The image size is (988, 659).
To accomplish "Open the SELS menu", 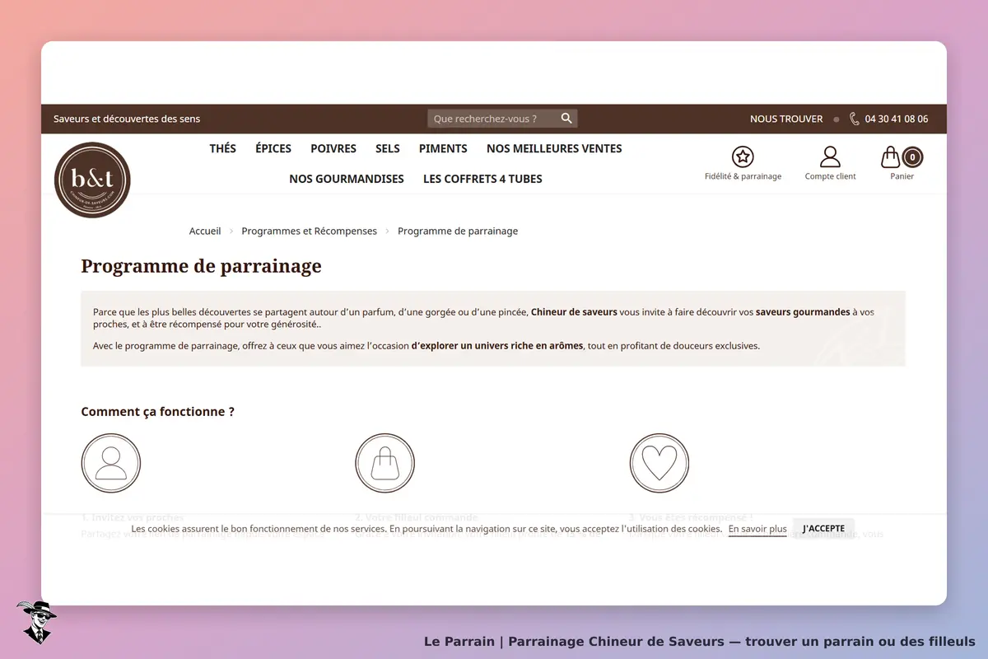I will pos(388,149).
